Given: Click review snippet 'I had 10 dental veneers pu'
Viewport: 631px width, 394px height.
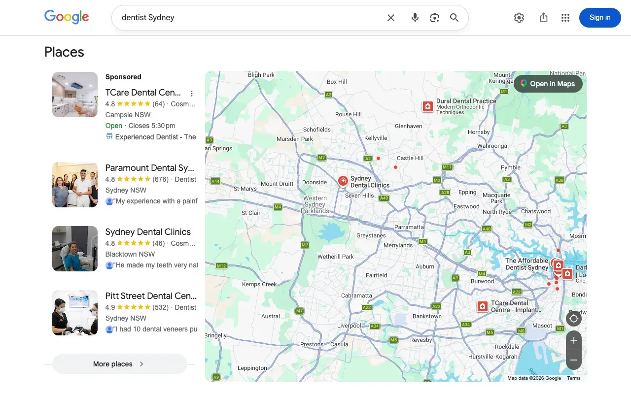Looking at the screenshot, I should 155,329.
